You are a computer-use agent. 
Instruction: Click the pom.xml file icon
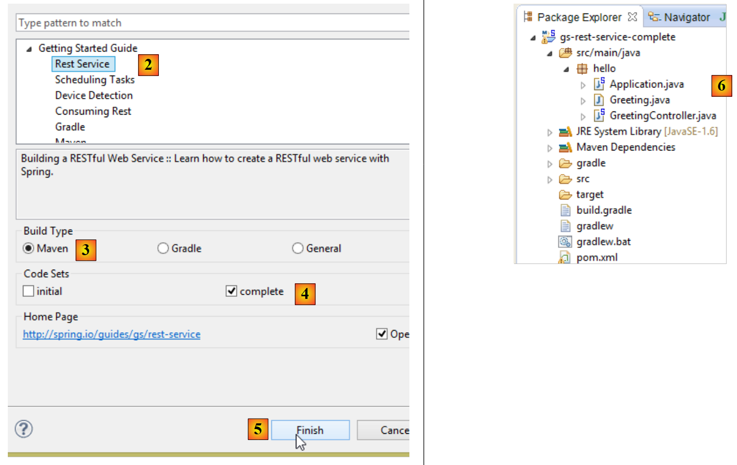click(565, 257)
